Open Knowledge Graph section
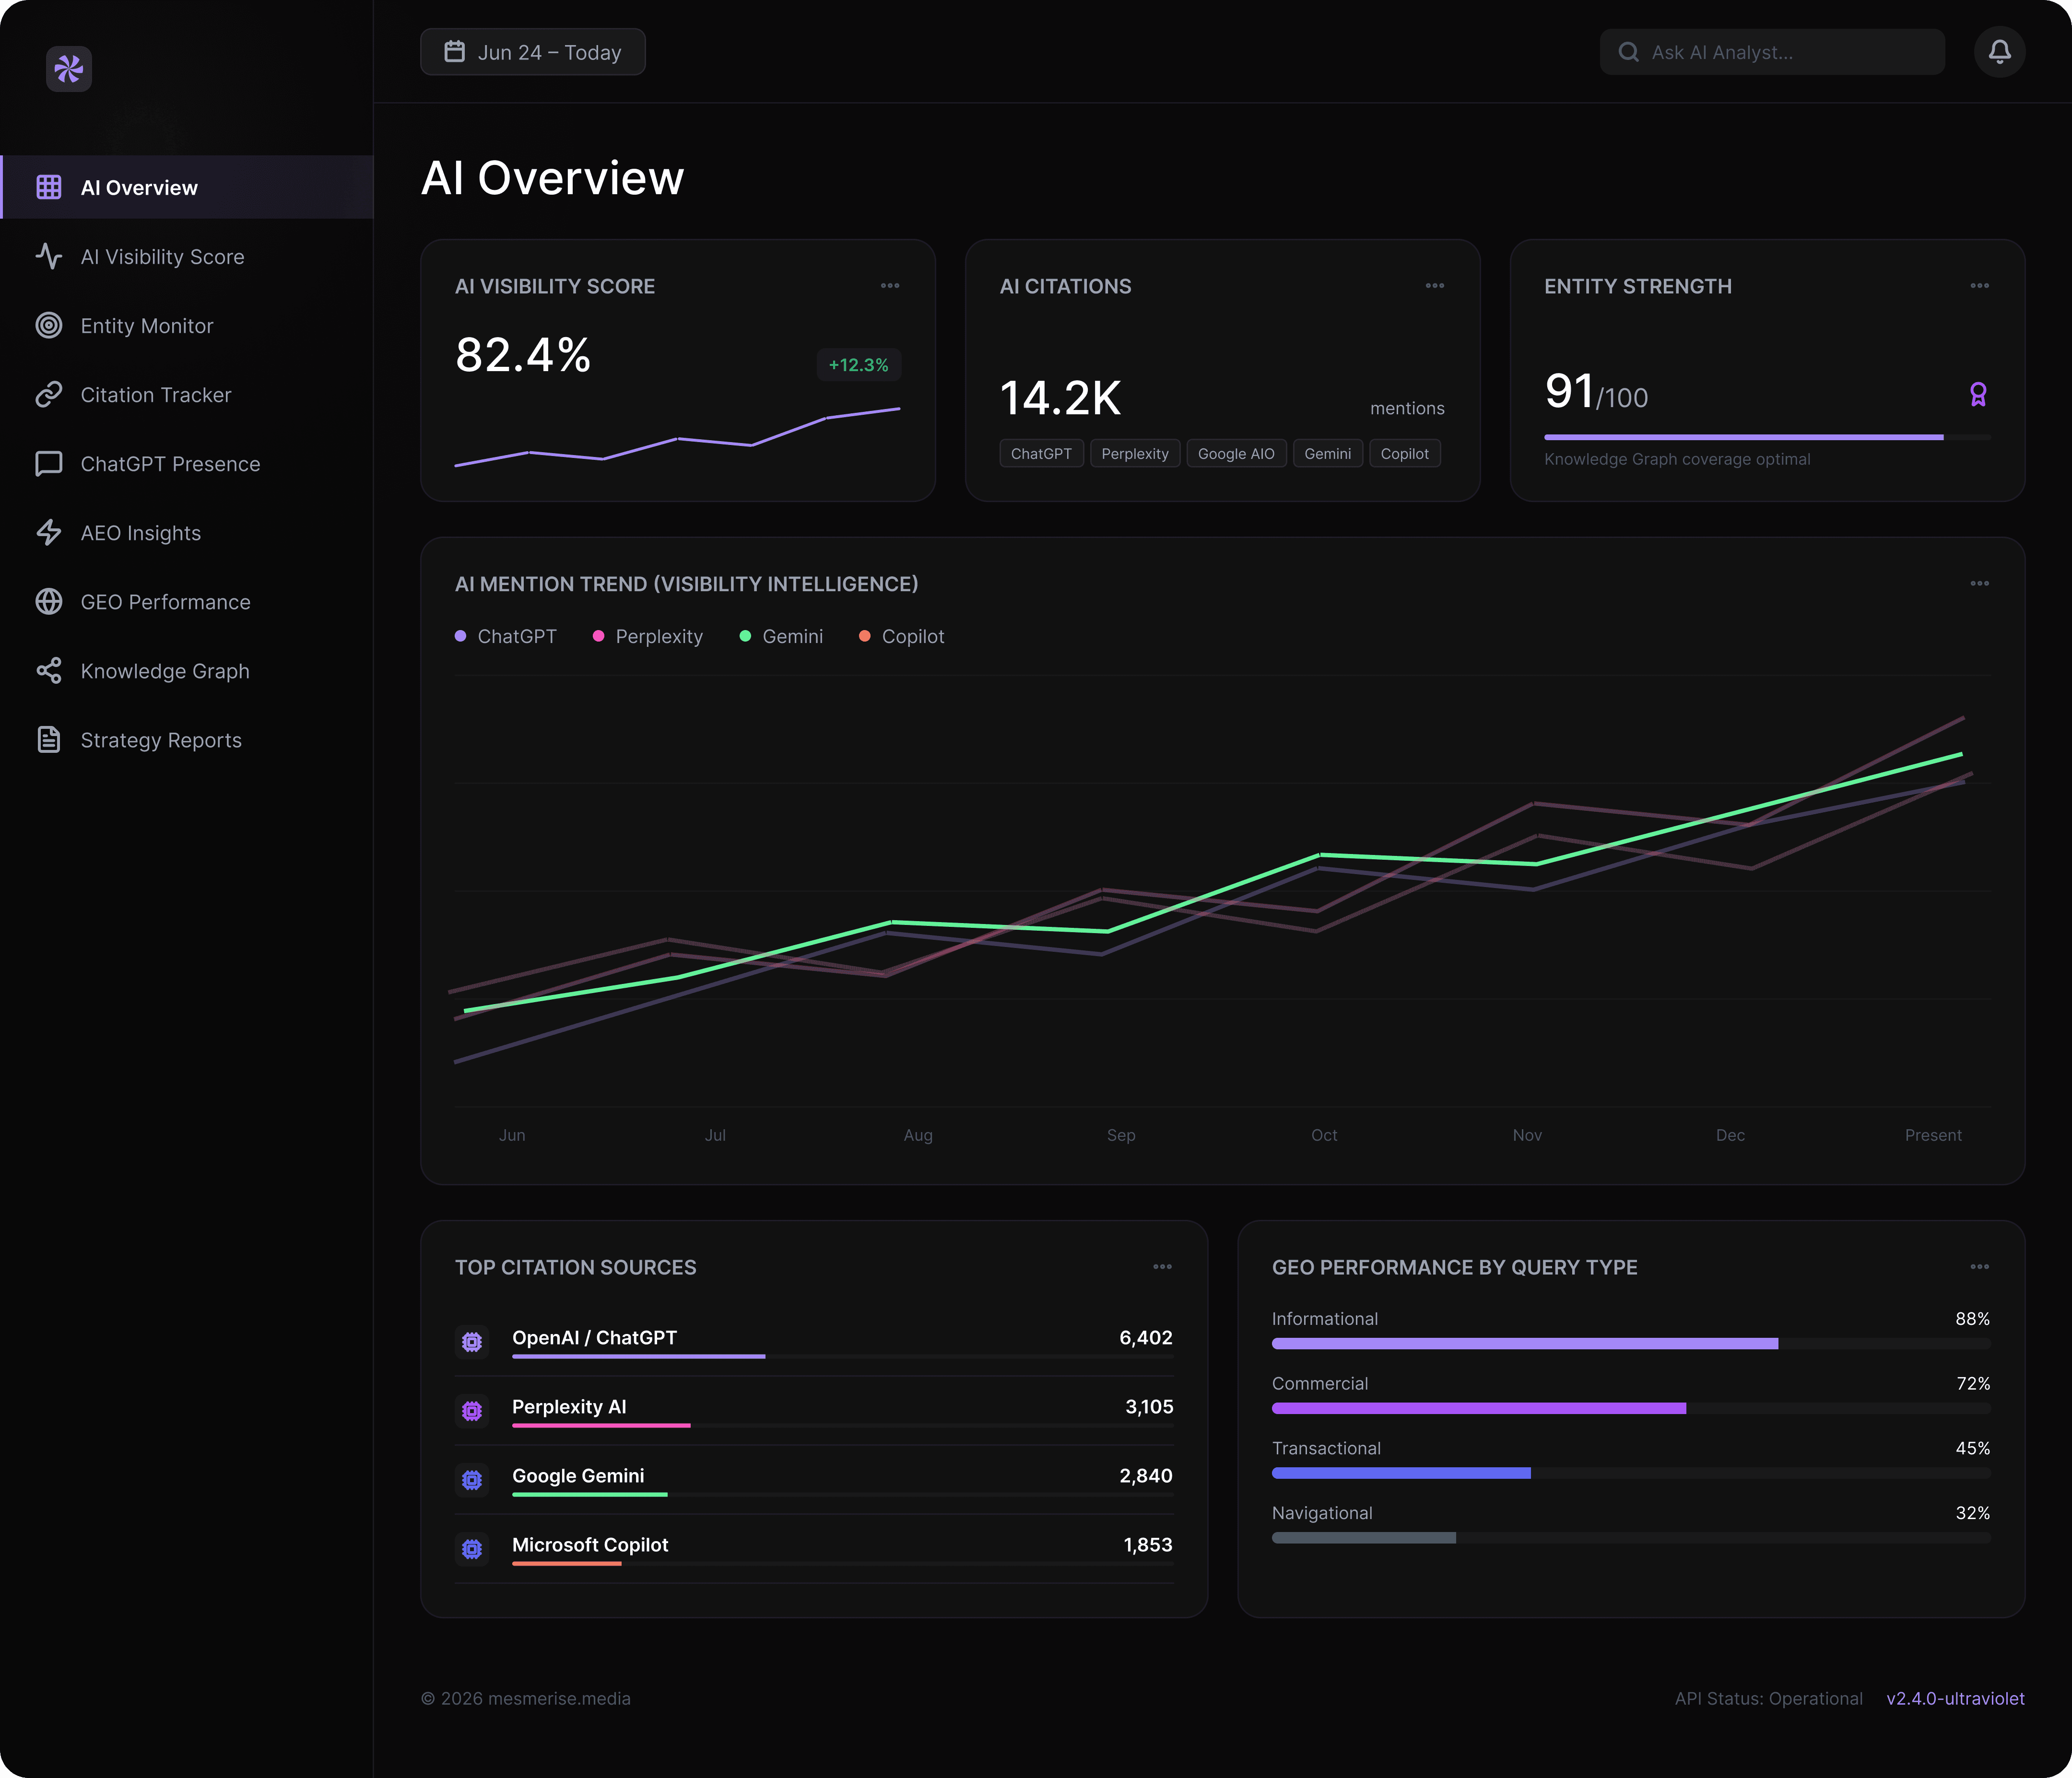Image resolution: width=2072 pixels, height=1778 pixels. (x=187, y=670)
